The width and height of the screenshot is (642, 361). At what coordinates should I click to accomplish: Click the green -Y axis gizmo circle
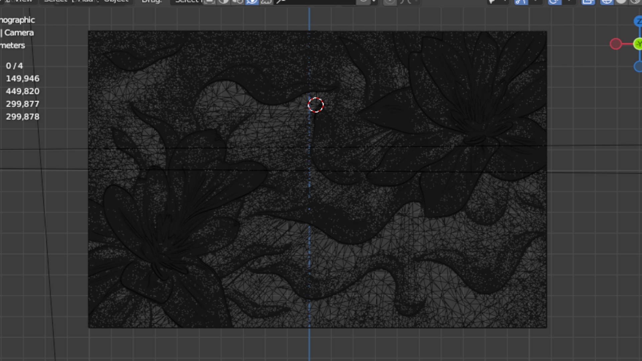tap(638, 44)
